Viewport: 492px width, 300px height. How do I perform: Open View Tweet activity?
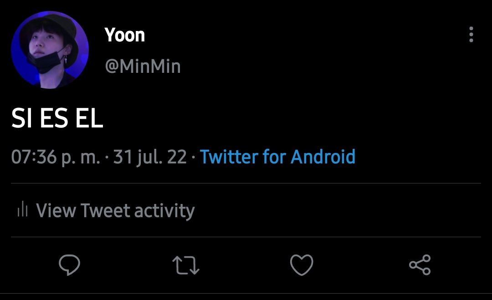pos(106,210)
